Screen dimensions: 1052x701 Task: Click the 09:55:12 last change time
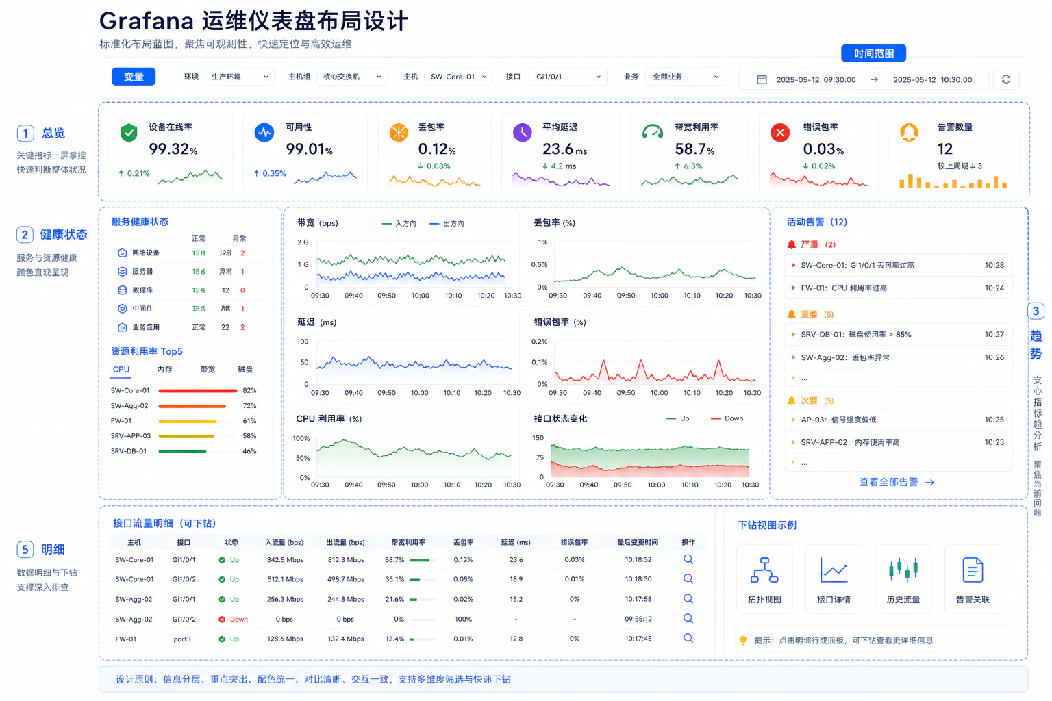coord(638,619)
